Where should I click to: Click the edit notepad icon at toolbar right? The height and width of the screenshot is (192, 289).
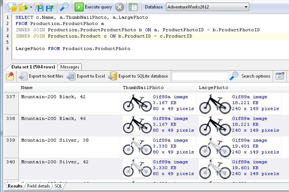[280, 76]
